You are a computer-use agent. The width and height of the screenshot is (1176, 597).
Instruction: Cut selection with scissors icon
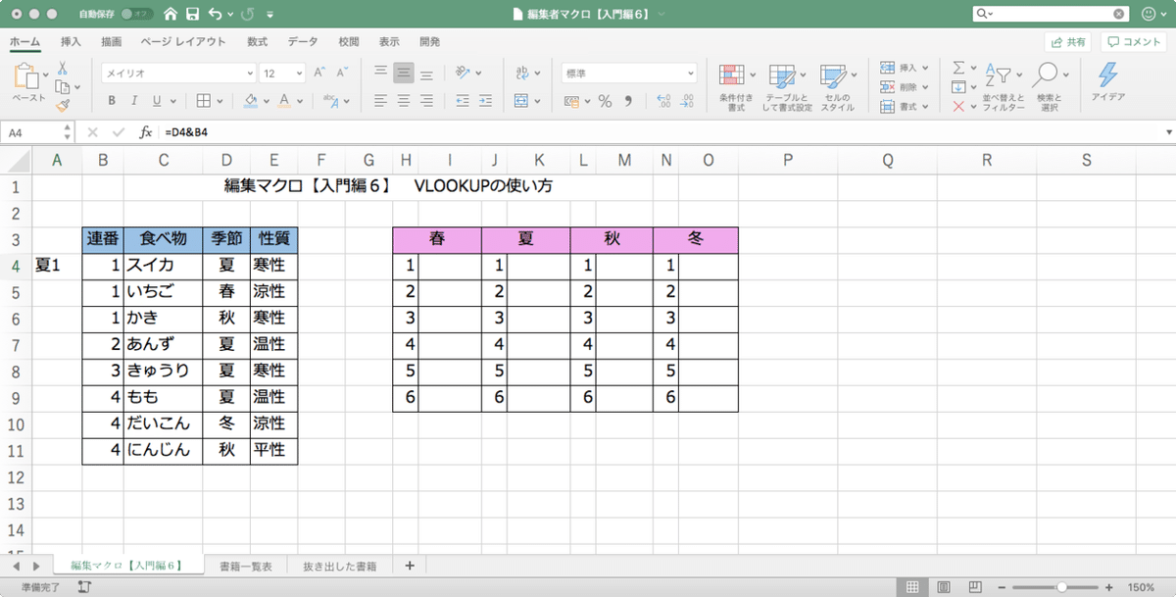coord(62,69)
